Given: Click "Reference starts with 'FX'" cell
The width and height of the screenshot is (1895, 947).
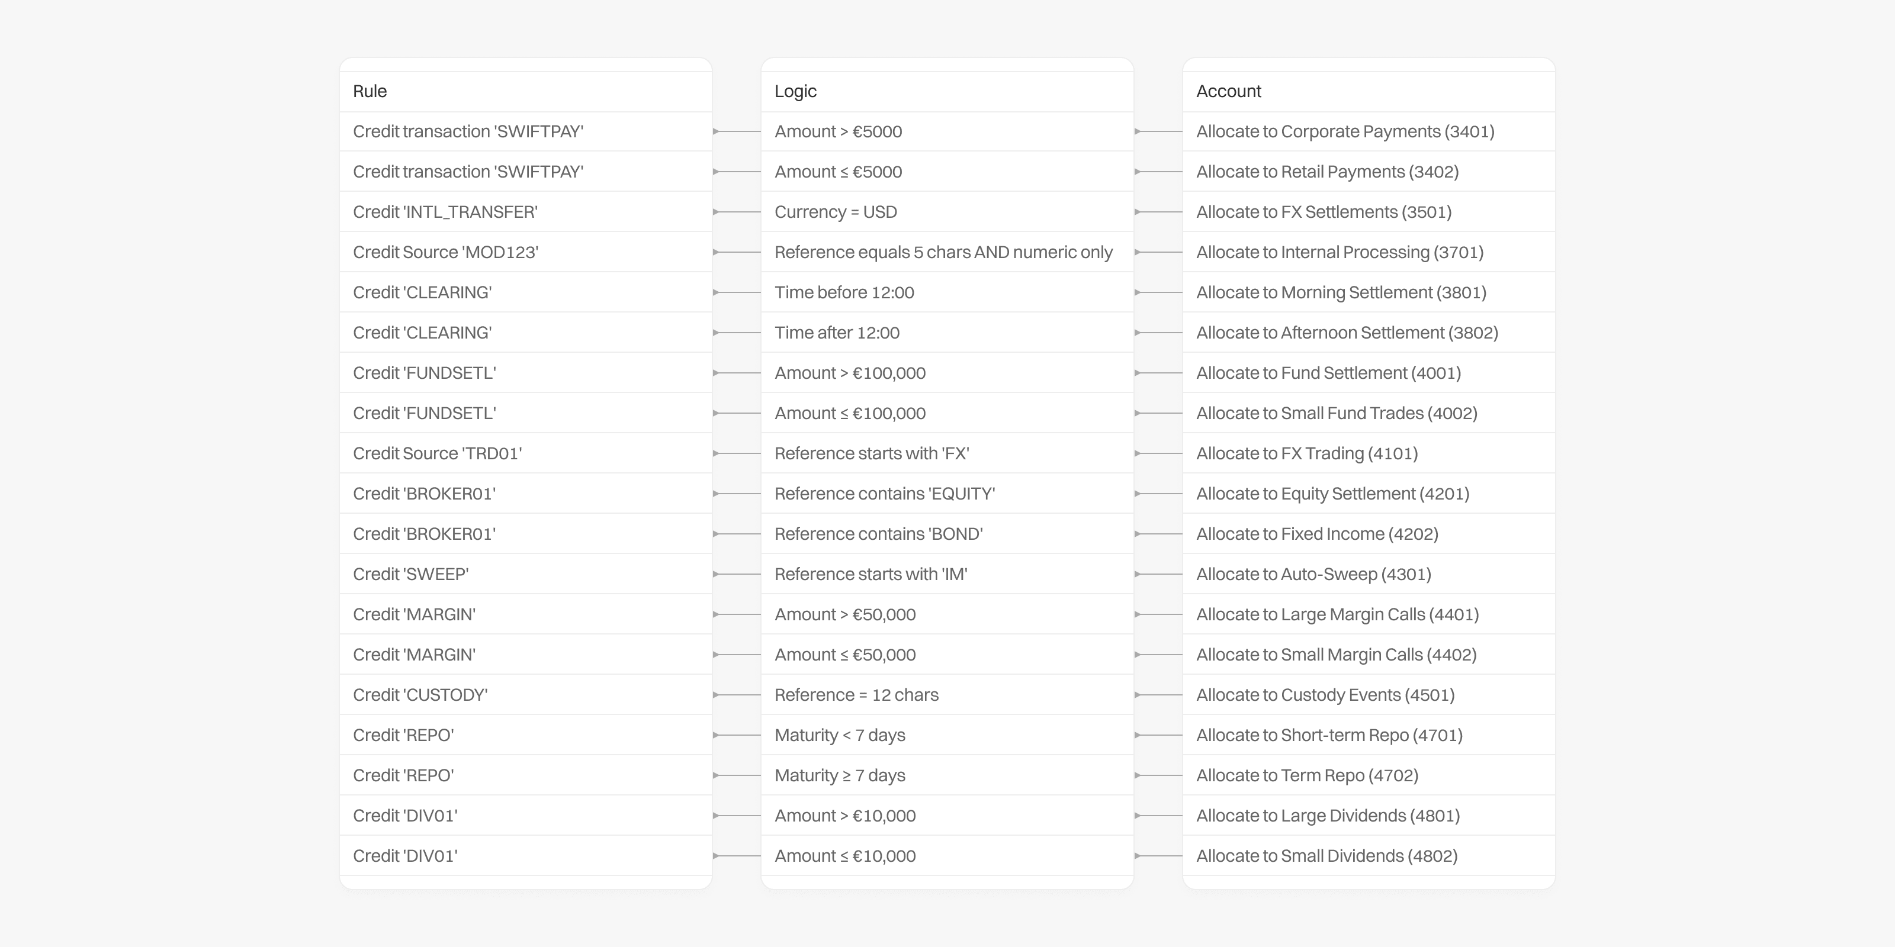Looking at the screenshot, I should click(x=872, y=453).
